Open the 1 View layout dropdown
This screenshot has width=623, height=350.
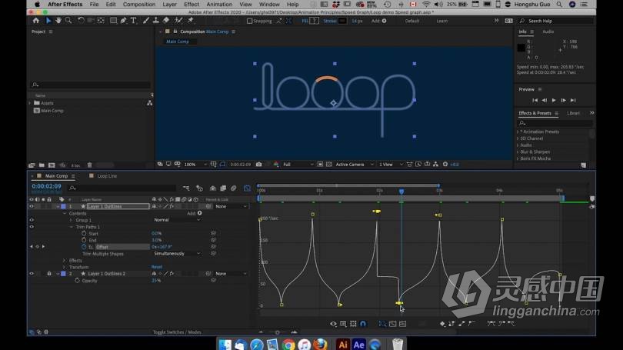pos(391,165)
